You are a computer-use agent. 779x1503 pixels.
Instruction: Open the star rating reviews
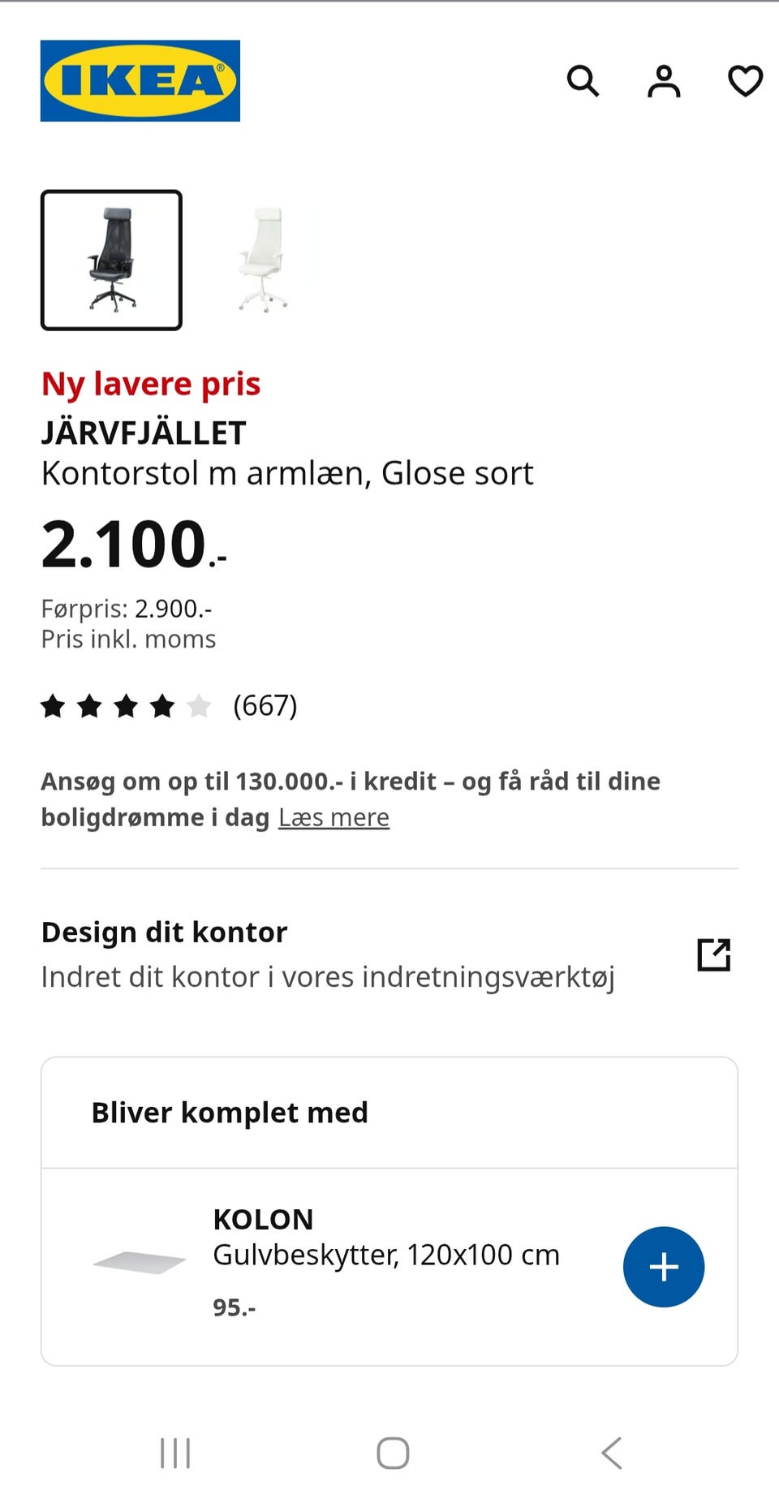point(126,706)
